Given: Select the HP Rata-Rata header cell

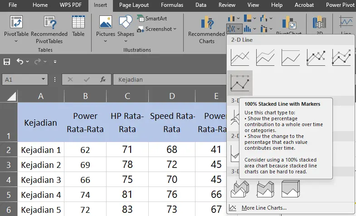Looking at the screenshot, I should click(x=127, y=122).
